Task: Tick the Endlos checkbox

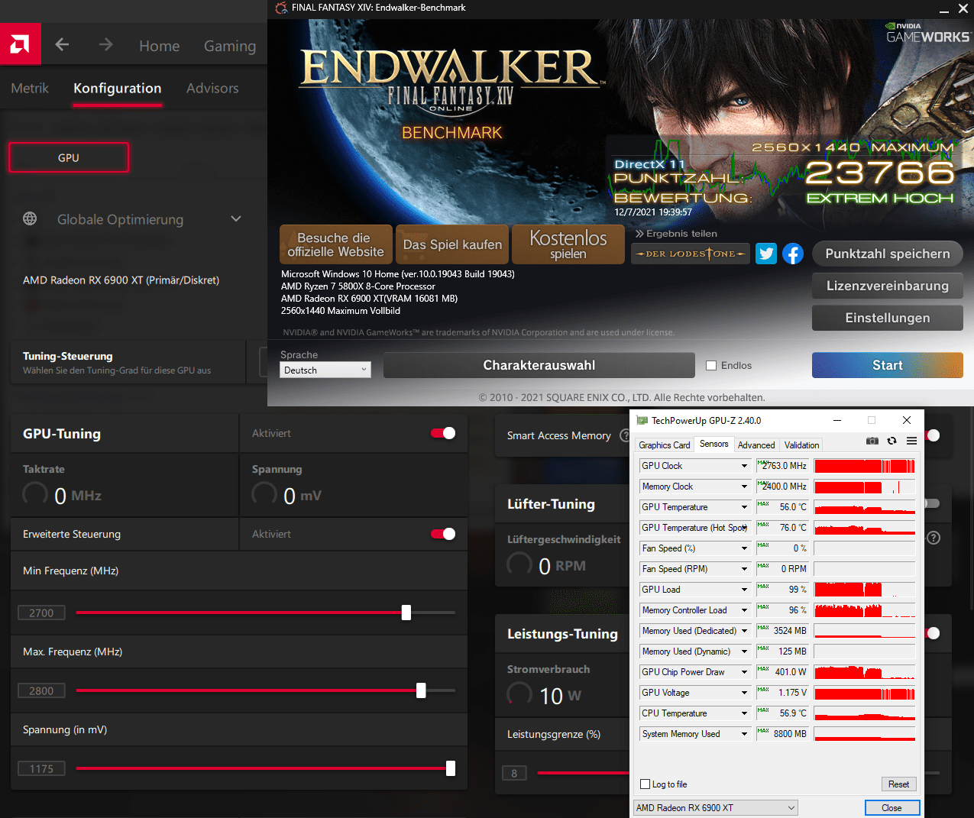Action: 711,365
